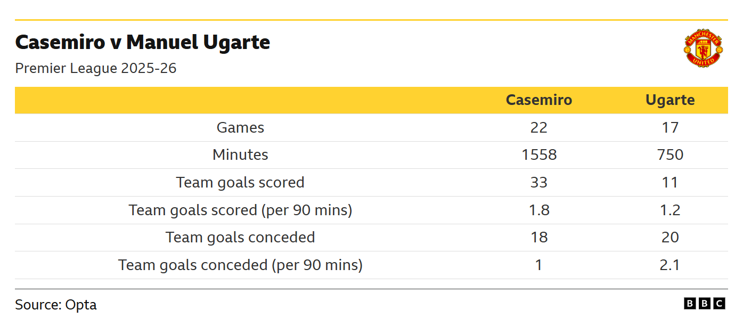The image size is (743, 334).
Task: Click the 'Source: Opta' text
Action: (56, 305)
